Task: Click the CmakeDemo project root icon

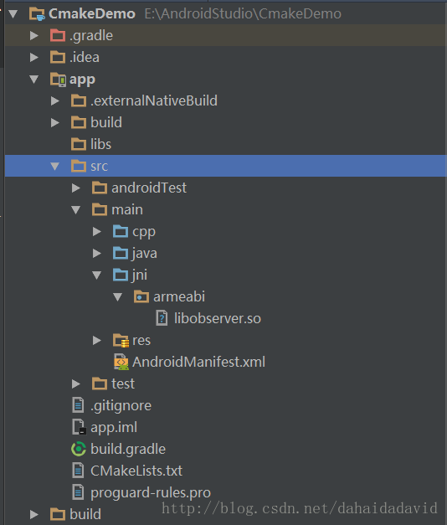Action: pos(37,14)
